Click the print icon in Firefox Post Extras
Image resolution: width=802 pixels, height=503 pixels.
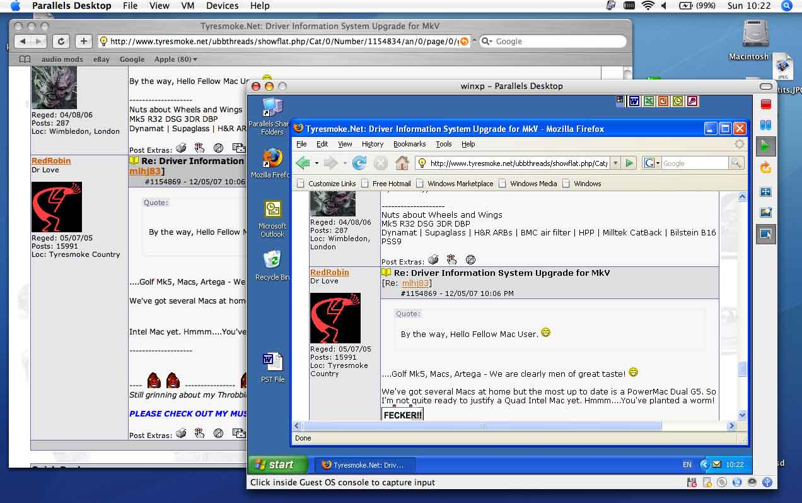pos(433,259)
